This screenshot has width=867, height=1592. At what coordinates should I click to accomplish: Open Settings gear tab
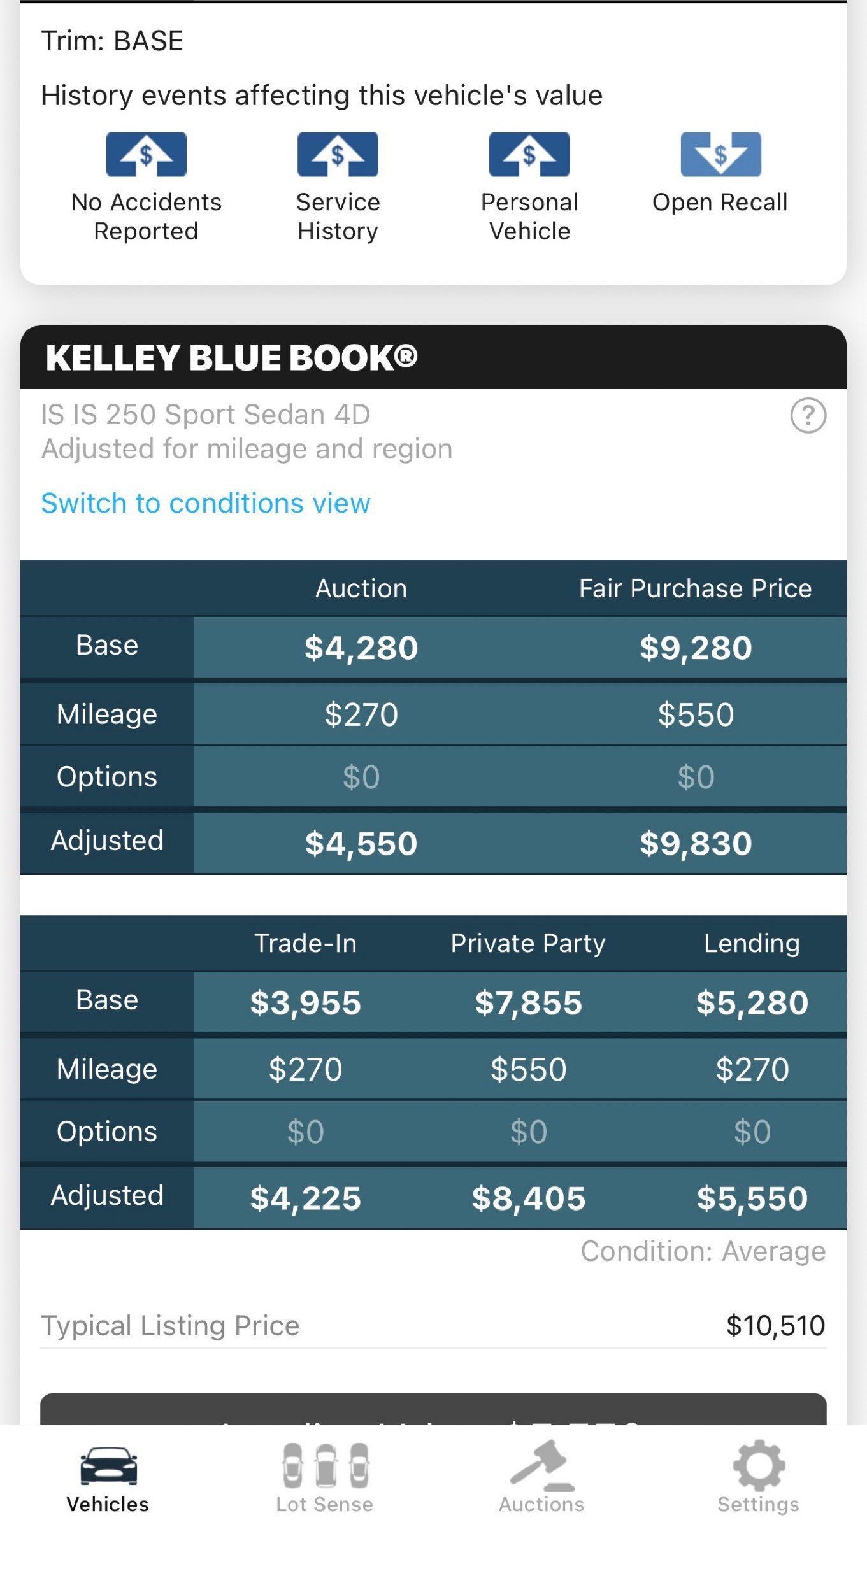point(758,1465)
